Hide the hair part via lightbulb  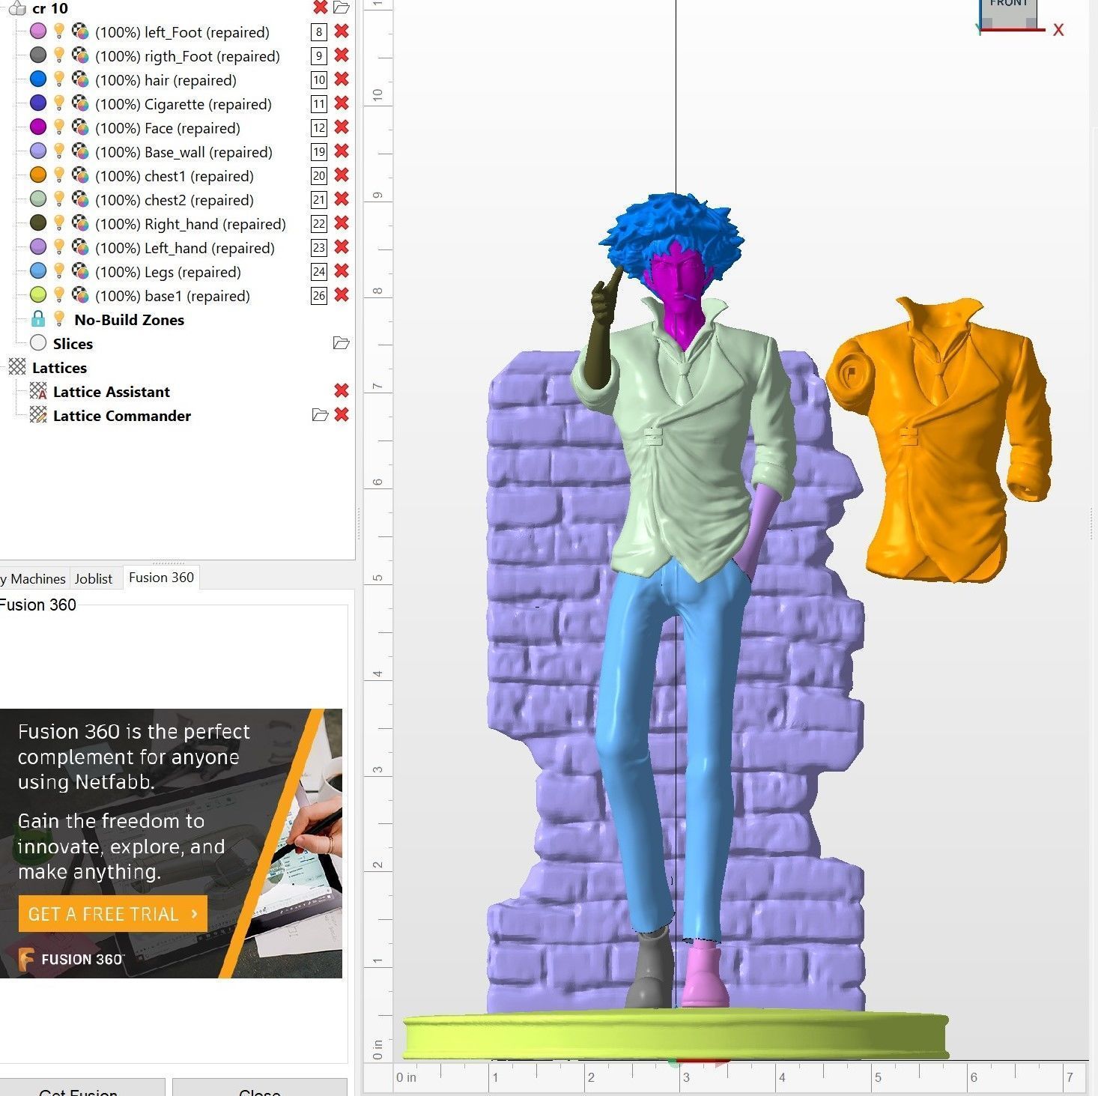[59, 79]
